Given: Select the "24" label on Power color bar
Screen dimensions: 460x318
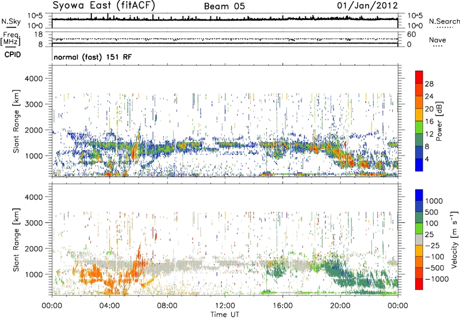Looking at the screenshot, I should 429,96.
